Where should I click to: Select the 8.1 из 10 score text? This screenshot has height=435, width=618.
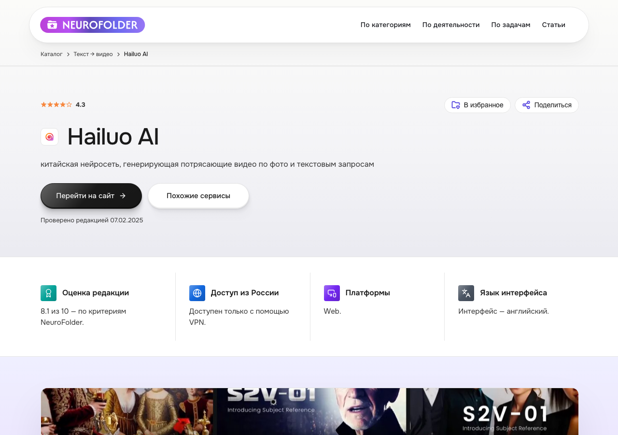pyautogui.click(x=84, y=317)
